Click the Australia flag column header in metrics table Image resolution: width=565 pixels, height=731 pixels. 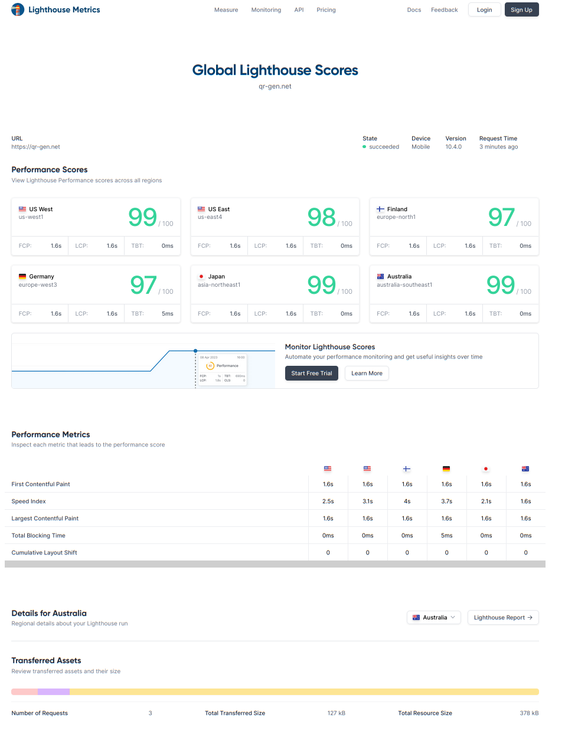525,468
